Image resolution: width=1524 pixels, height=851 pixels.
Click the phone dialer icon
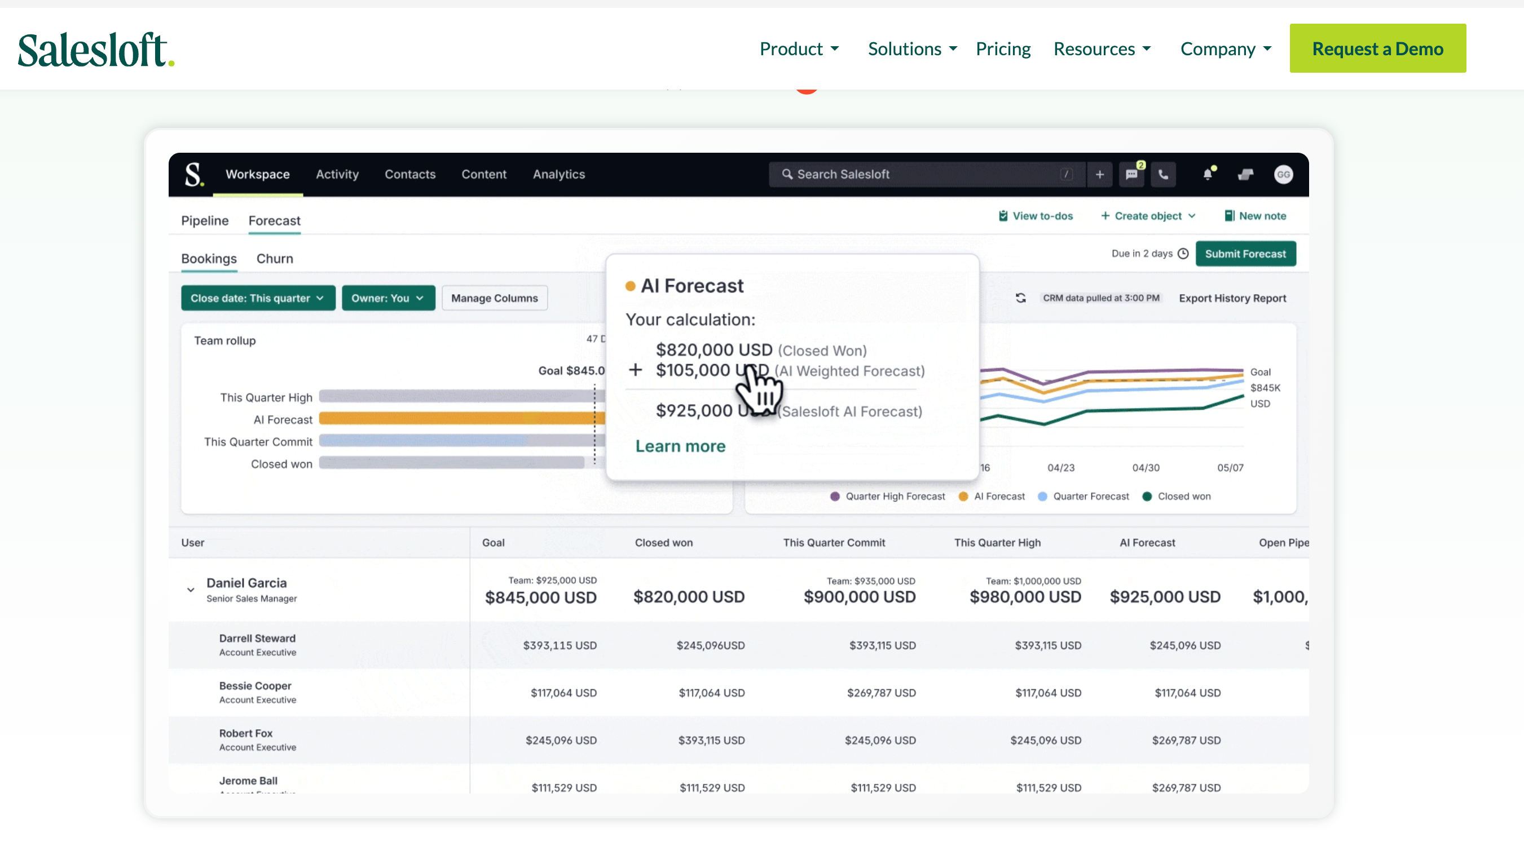pyautogui.click(x=1163, y=174)
